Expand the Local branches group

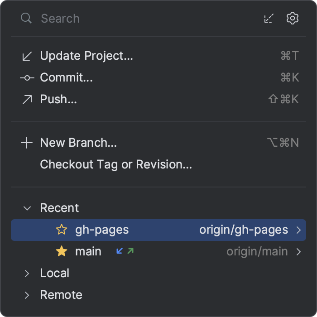tap(27, 274)
